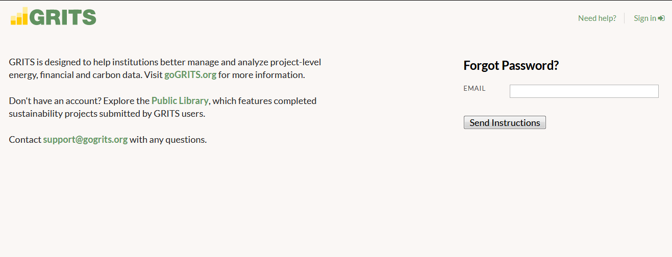Click "sustainability projects submitted by GRITS users" text
The height and width of the screenshot is (257, 672).
[107, 114]
